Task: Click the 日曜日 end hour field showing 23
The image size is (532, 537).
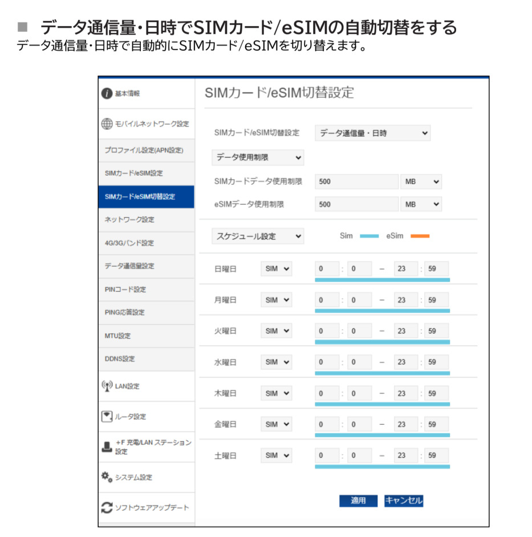Action: tap(405, 269)
